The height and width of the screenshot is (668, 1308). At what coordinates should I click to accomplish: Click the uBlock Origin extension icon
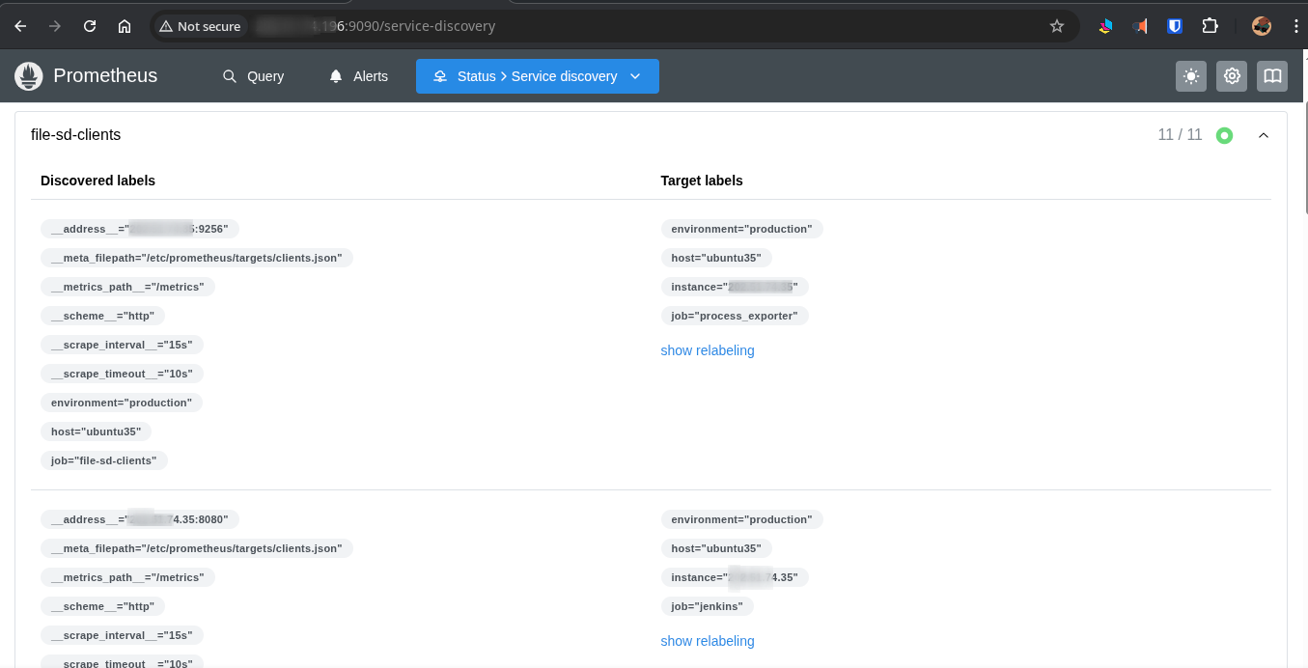click(x=1175, y=26)
